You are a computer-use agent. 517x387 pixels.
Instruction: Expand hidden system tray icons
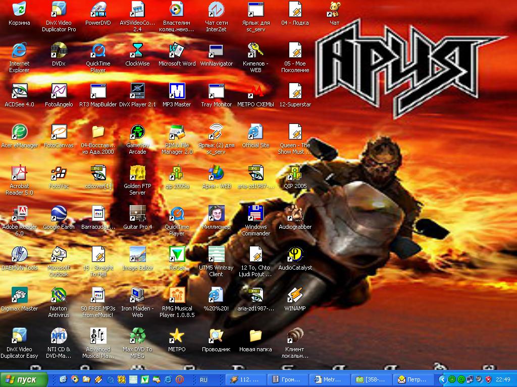[443, 379]
